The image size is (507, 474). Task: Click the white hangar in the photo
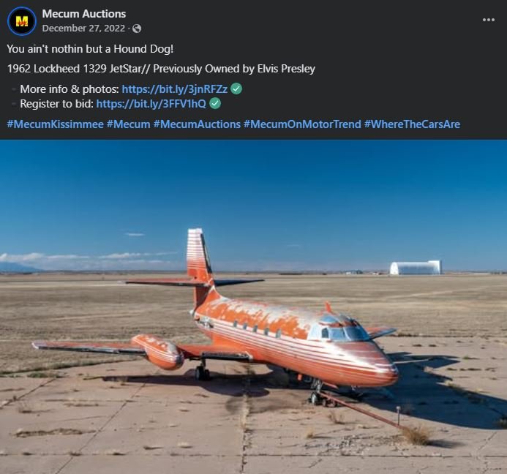tap(415, 268)
